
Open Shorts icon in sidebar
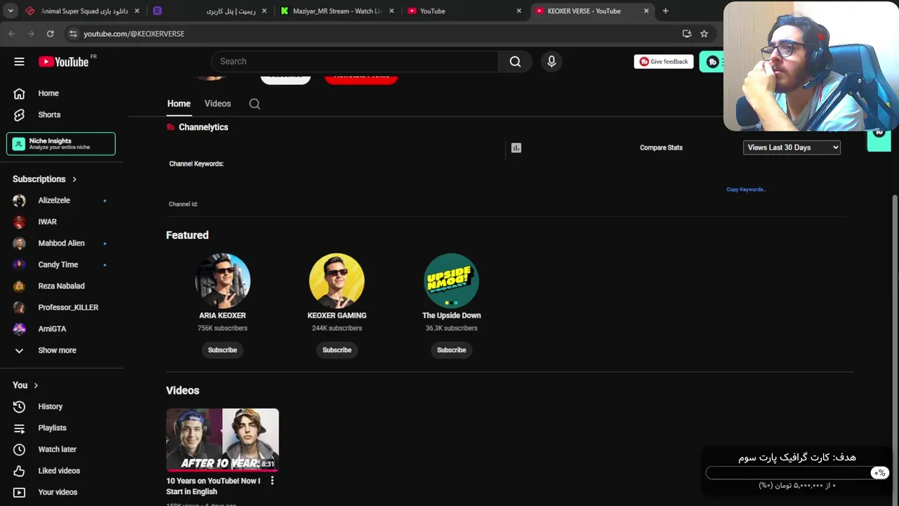pyautogui.click(x=19, y=115)
